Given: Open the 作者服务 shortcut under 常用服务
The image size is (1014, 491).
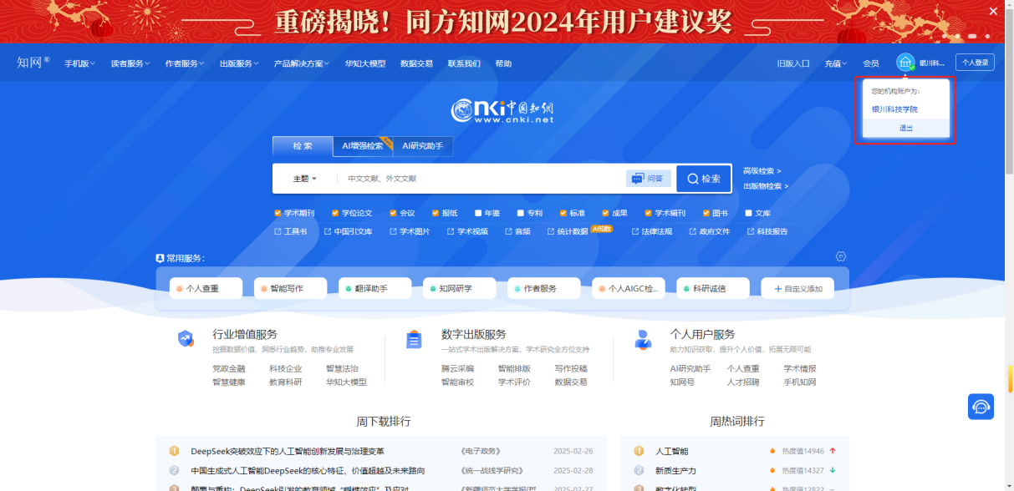Looking at the screenshot, I should coord(543,288).
